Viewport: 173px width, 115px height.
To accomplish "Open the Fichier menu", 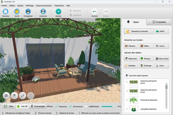I will tap(4, 5).
